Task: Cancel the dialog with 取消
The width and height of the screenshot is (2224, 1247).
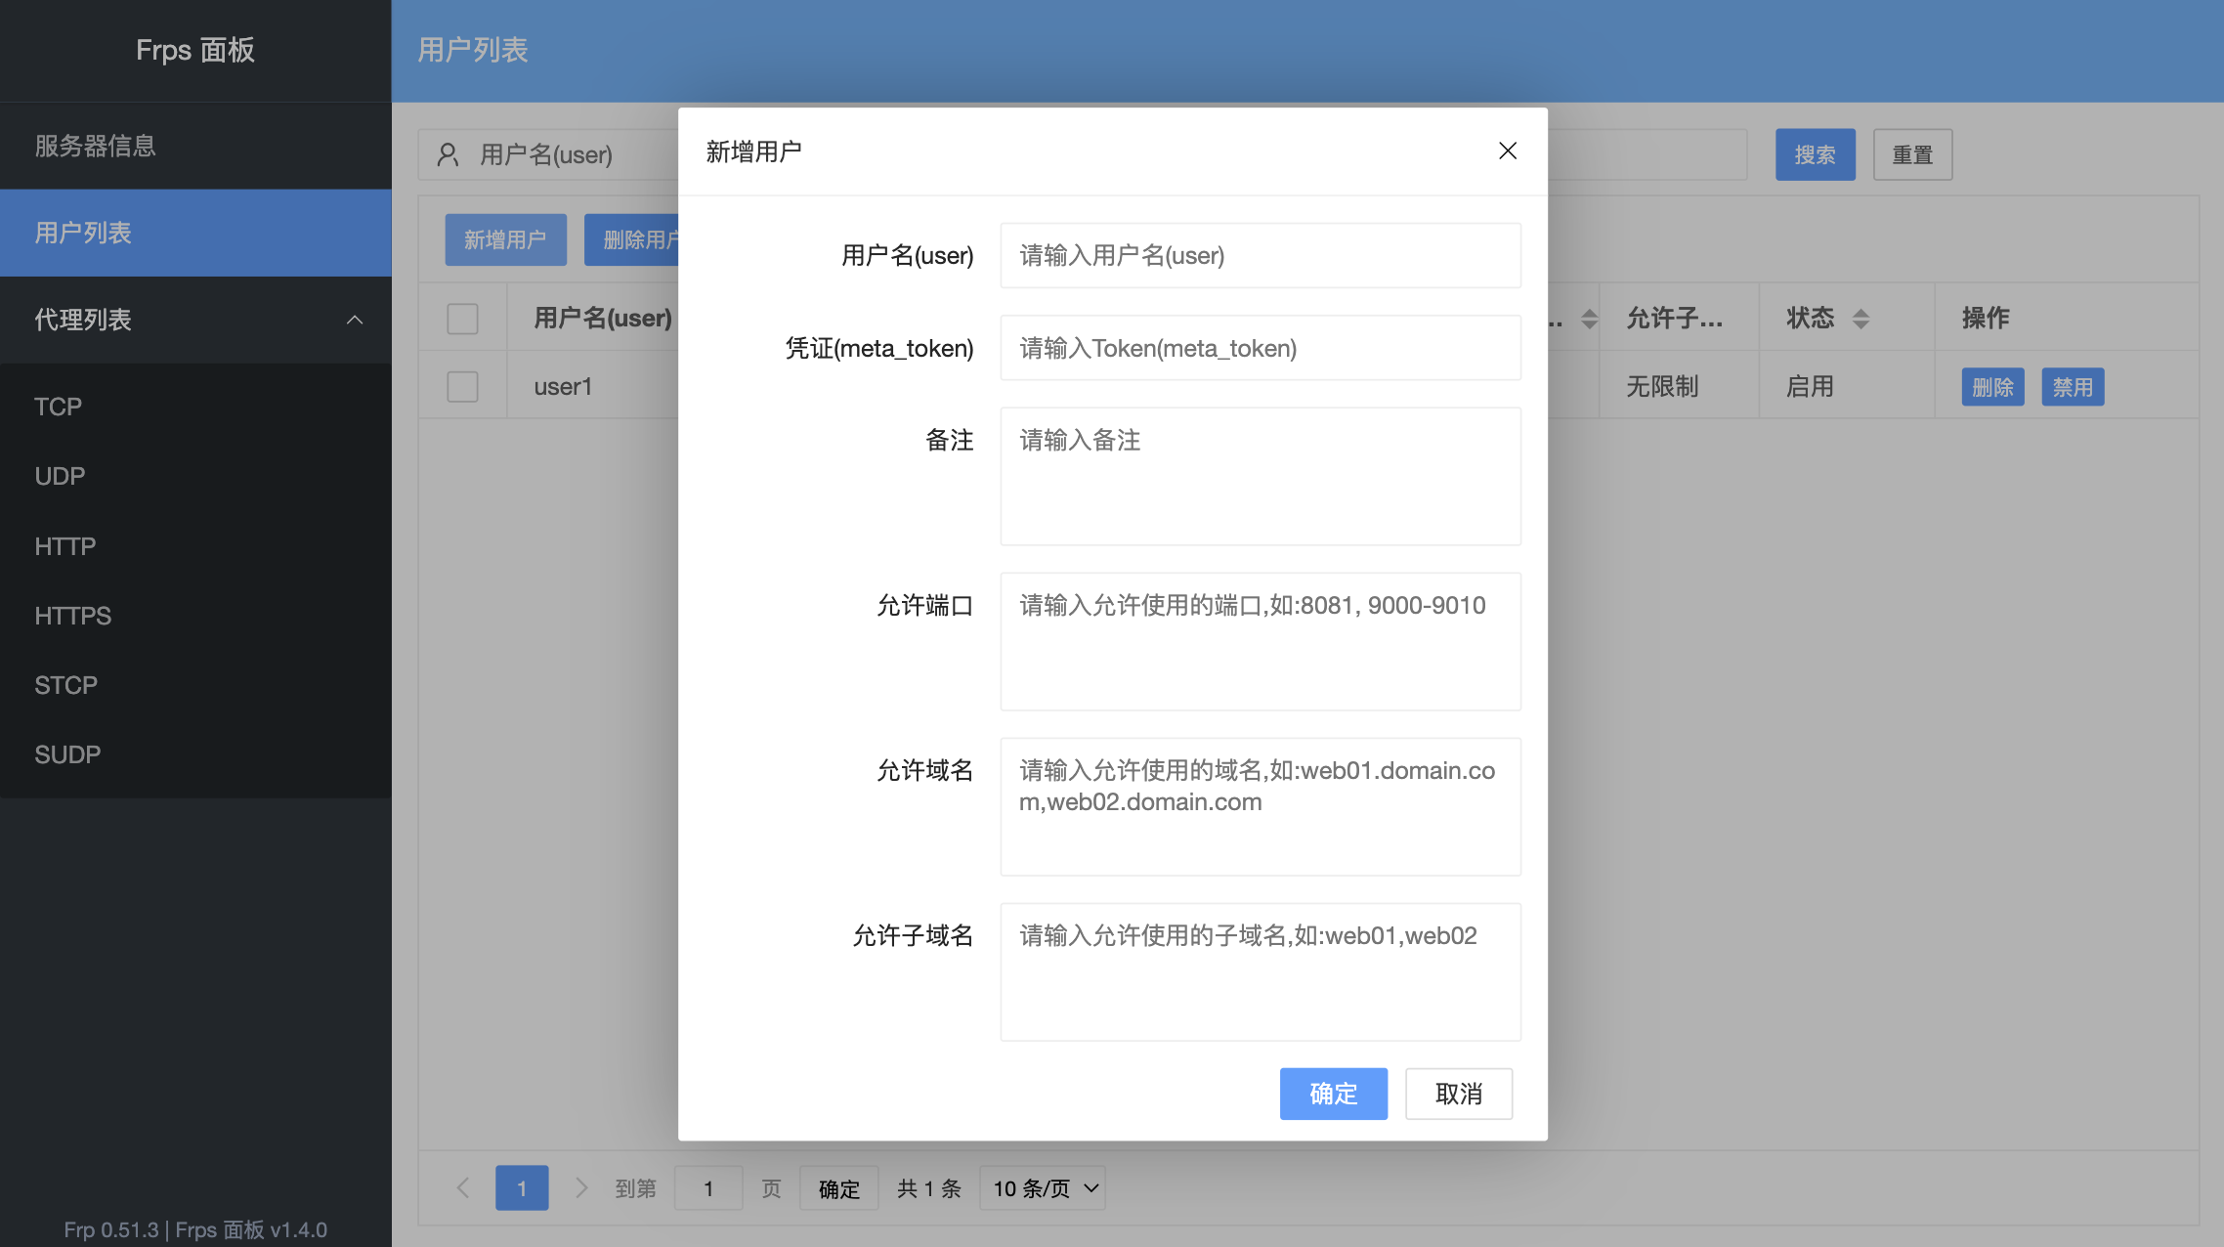Action: click(1458, 1094)
